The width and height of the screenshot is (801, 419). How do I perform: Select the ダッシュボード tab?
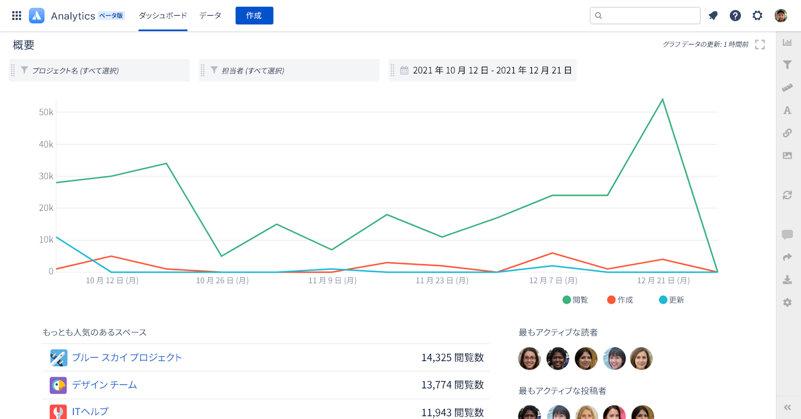pos(162,16)
